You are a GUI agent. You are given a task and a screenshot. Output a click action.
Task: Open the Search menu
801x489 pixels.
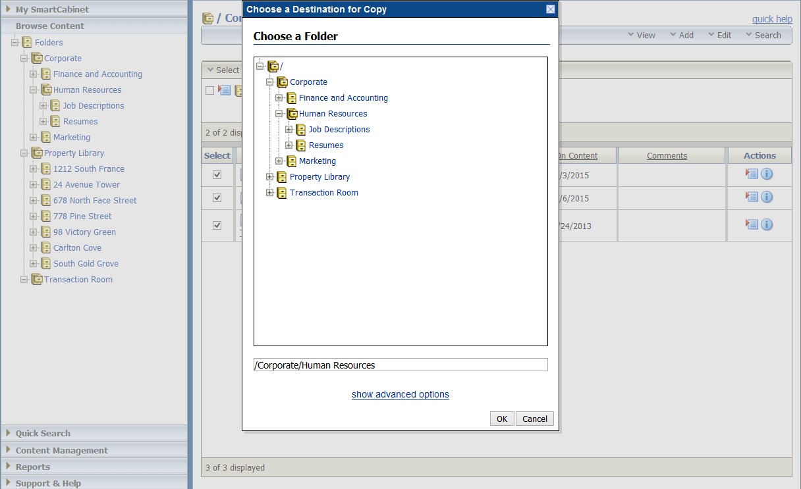[769, 35]
